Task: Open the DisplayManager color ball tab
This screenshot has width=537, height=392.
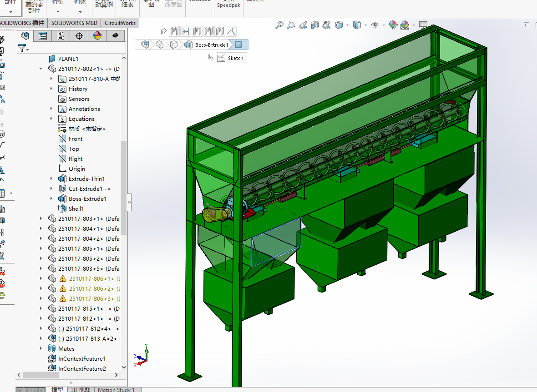Action: coord(97,36)
